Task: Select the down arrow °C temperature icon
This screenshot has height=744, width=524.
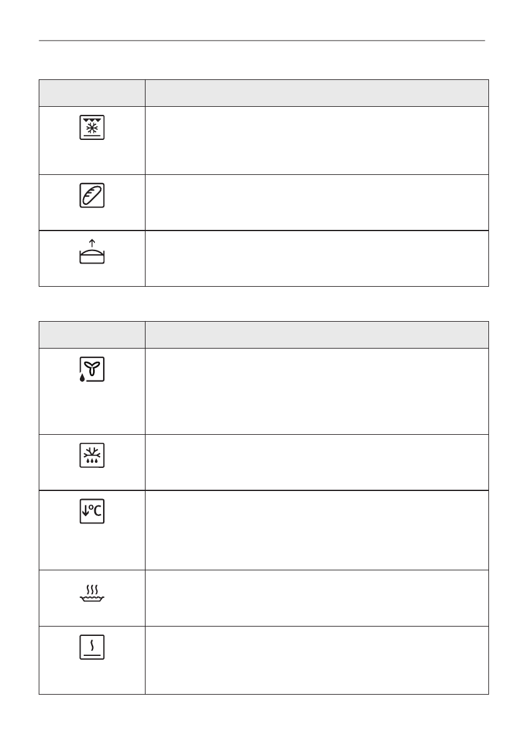Action: click(x=92, y=512)
